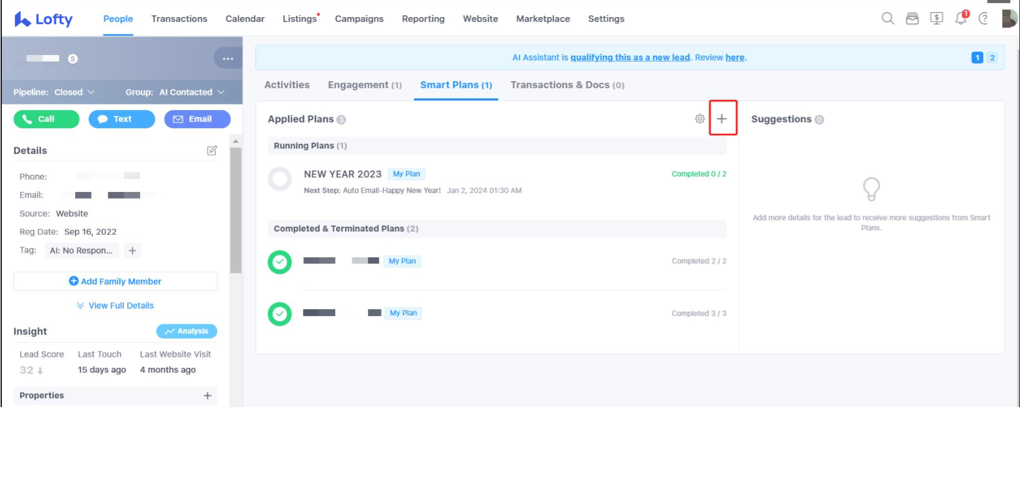This screenshot has height=489, width=1020.
Task: Click the Lofty logo
Action: click(43, 20)
